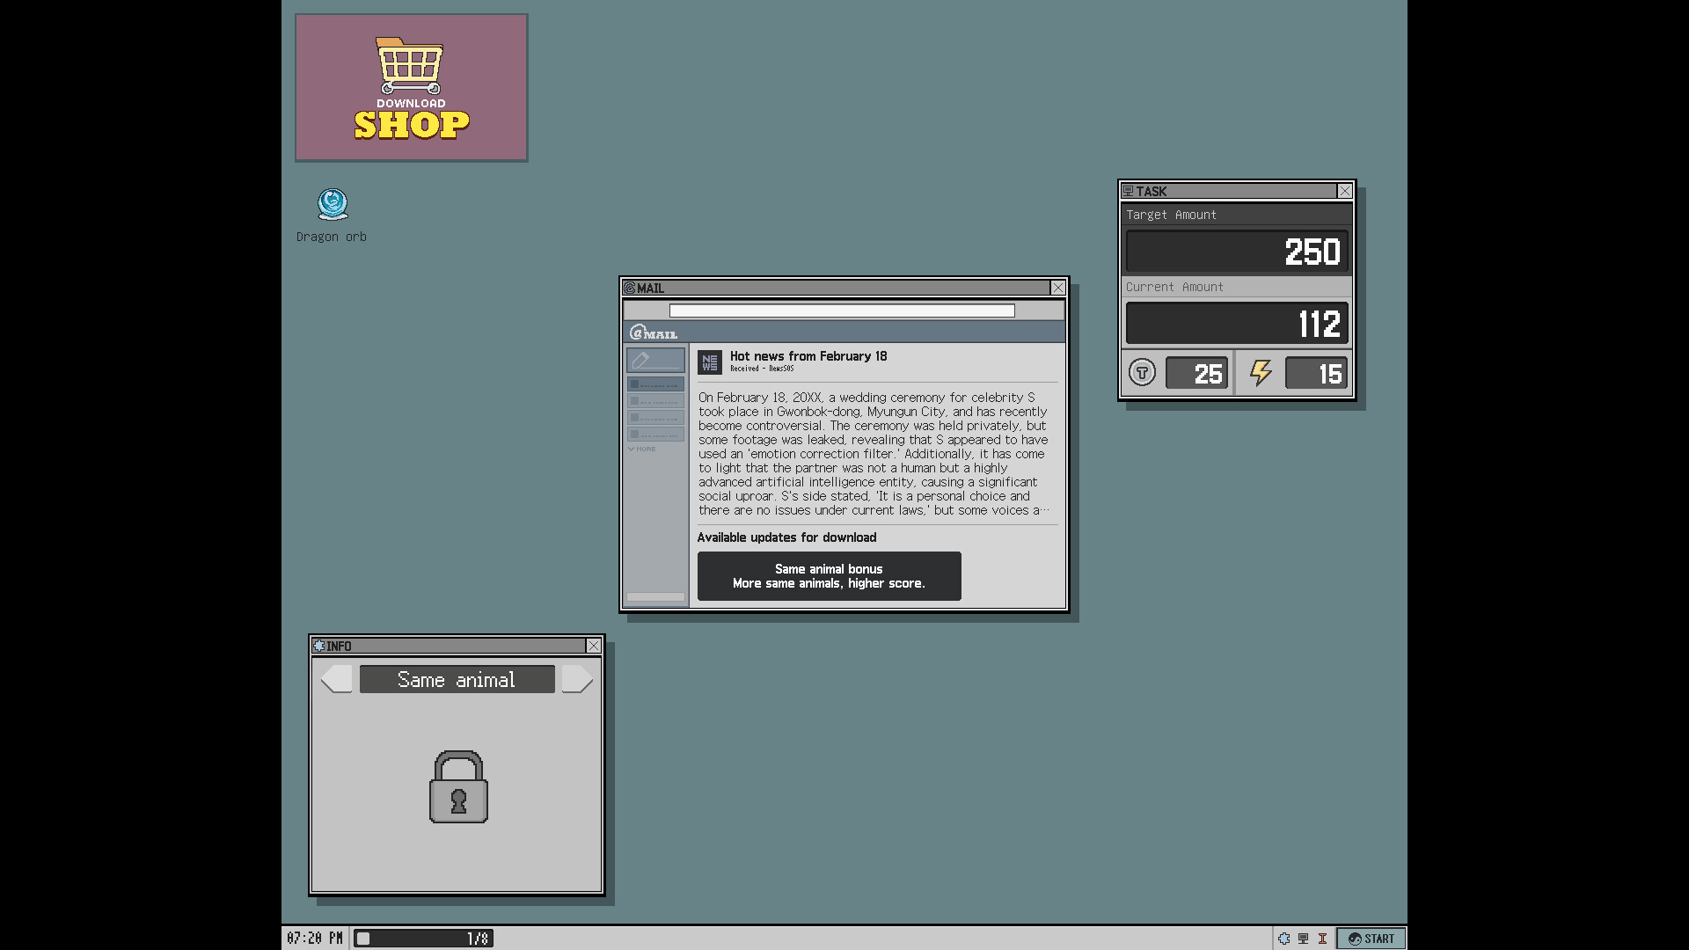The width and height of the screenshot is (1689, 950).
Task: Click the 07:20 PM clock on taskbar
Action: pos(315,939)
